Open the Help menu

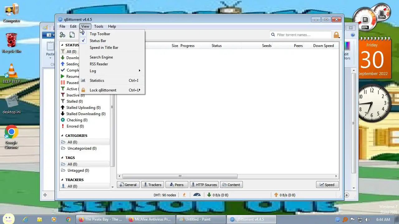click(x=112, y=26)
